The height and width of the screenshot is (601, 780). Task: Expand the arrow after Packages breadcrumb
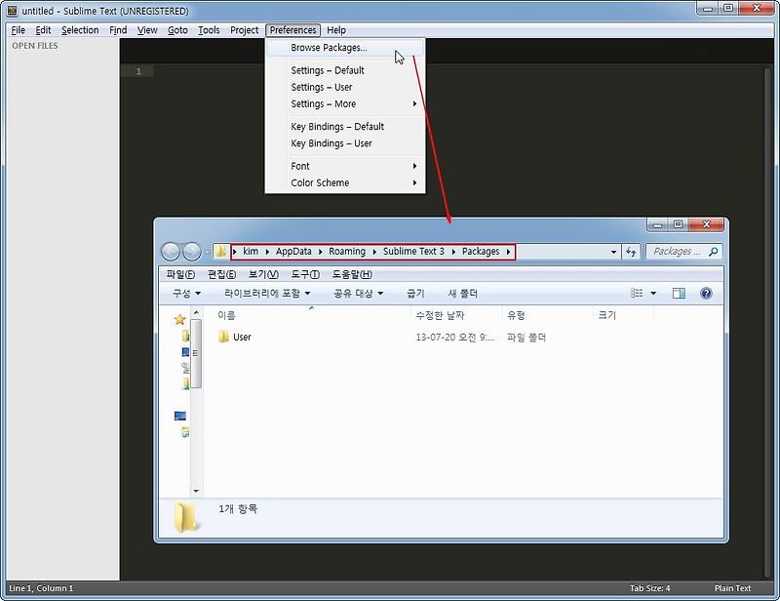pyautogui.click(x=508, y=252)
